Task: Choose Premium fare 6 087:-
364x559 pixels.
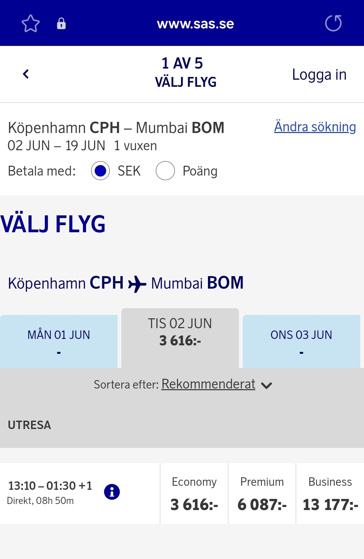Action: 262,494
